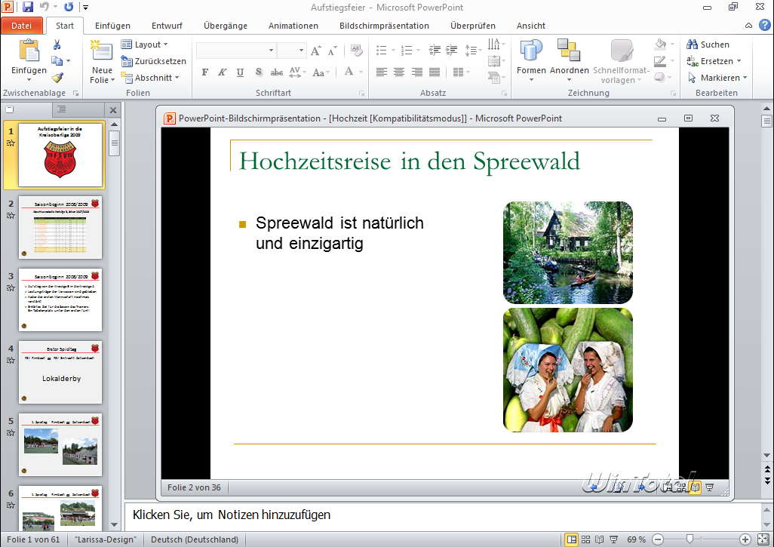Open line spacing dropdown
774x547 pixels.
coord(473,51)
